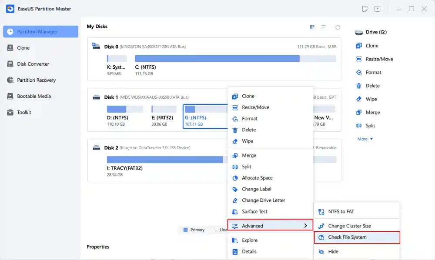Choose NTFS to FAT option

[341, 212]
